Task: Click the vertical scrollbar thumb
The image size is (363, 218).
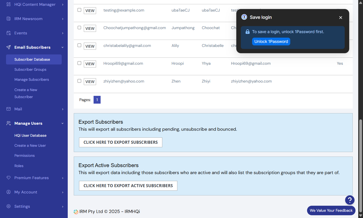Action: coord(360,166)
